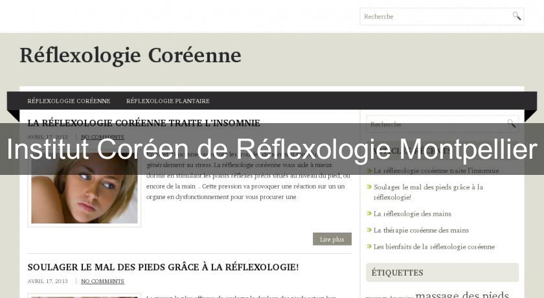Select the Réflexologie Coréenne menu item
Screen dimensions: 544x298
click(x=69, y=101)
